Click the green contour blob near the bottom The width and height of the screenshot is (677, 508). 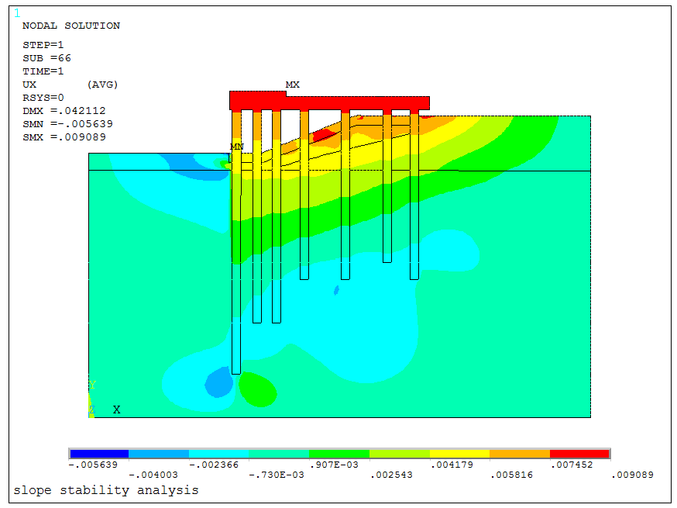pyautogui.click(x=258, y=390)
